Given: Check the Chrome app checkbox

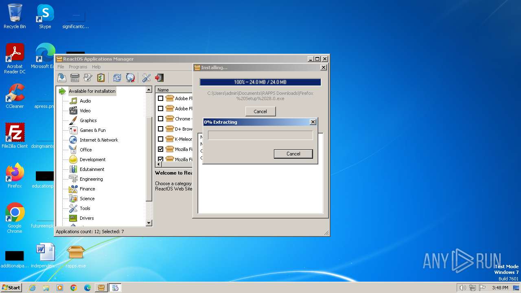Looking at the screenshot, I should point(160,119).
